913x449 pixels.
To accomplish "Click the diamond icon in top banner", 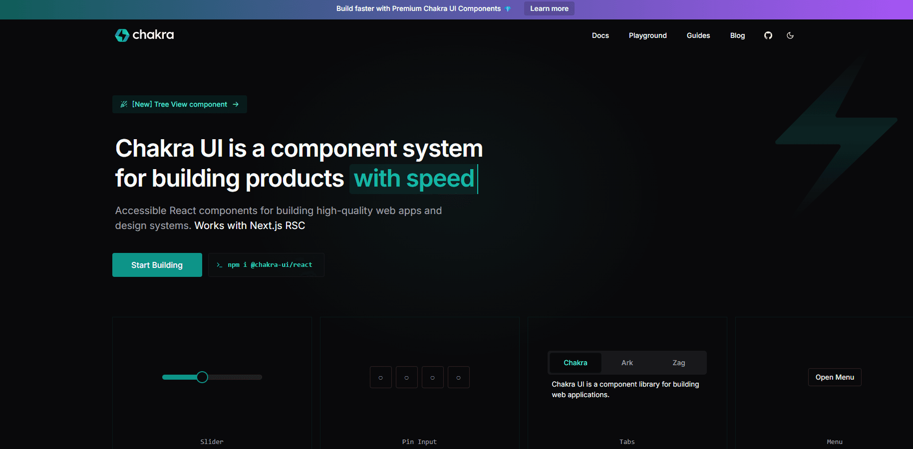I will (508, 9).
